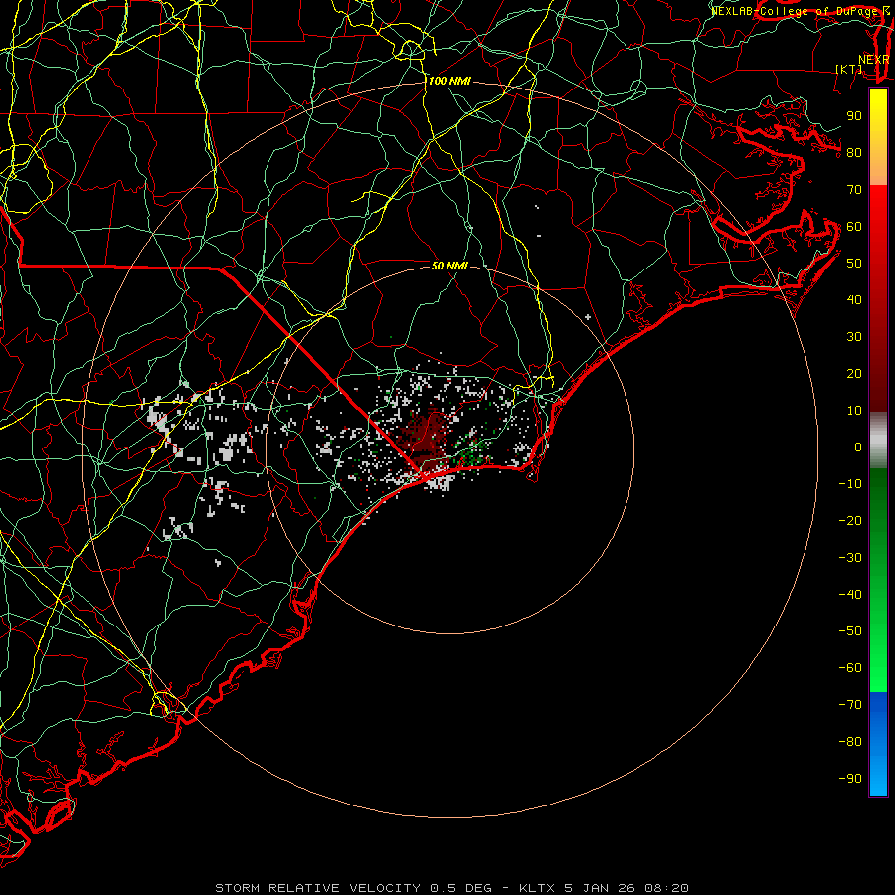895x895 pixels.
Task: Click the "[KT]" units label
Action: (x=849, y=69)
